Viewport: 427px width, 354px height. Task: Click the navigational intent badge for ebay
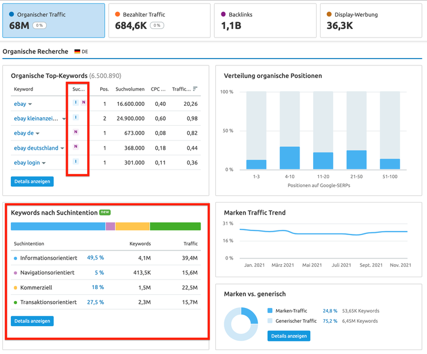click(x=84, y=102)
